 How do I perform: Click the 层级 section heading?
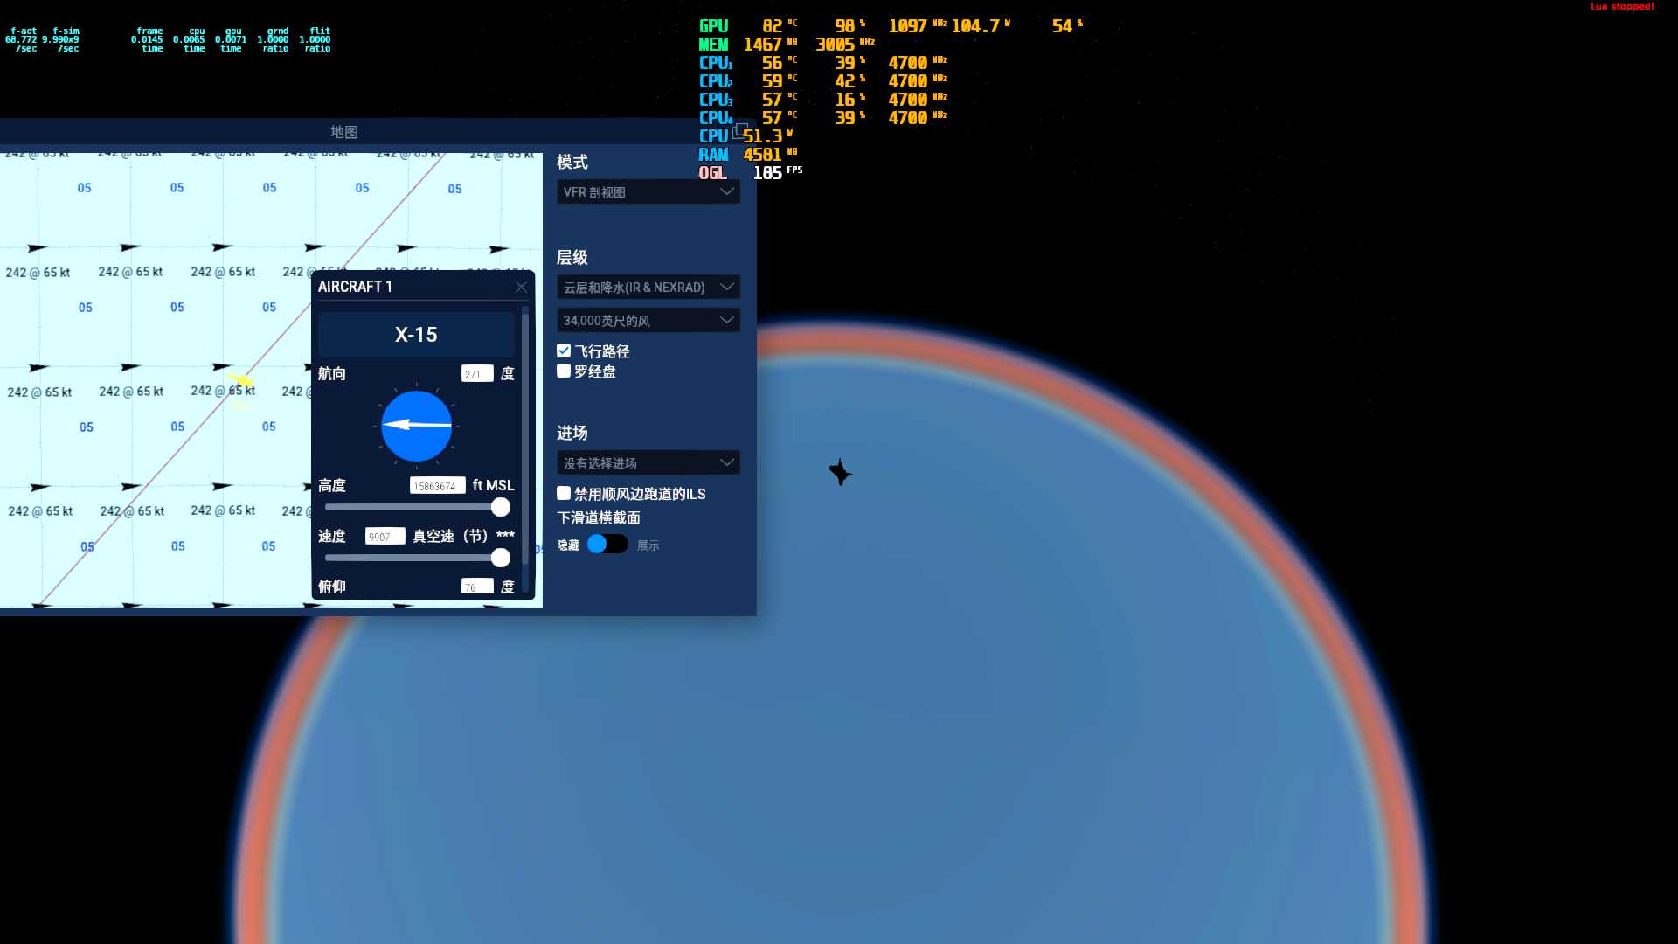point(572,257)
